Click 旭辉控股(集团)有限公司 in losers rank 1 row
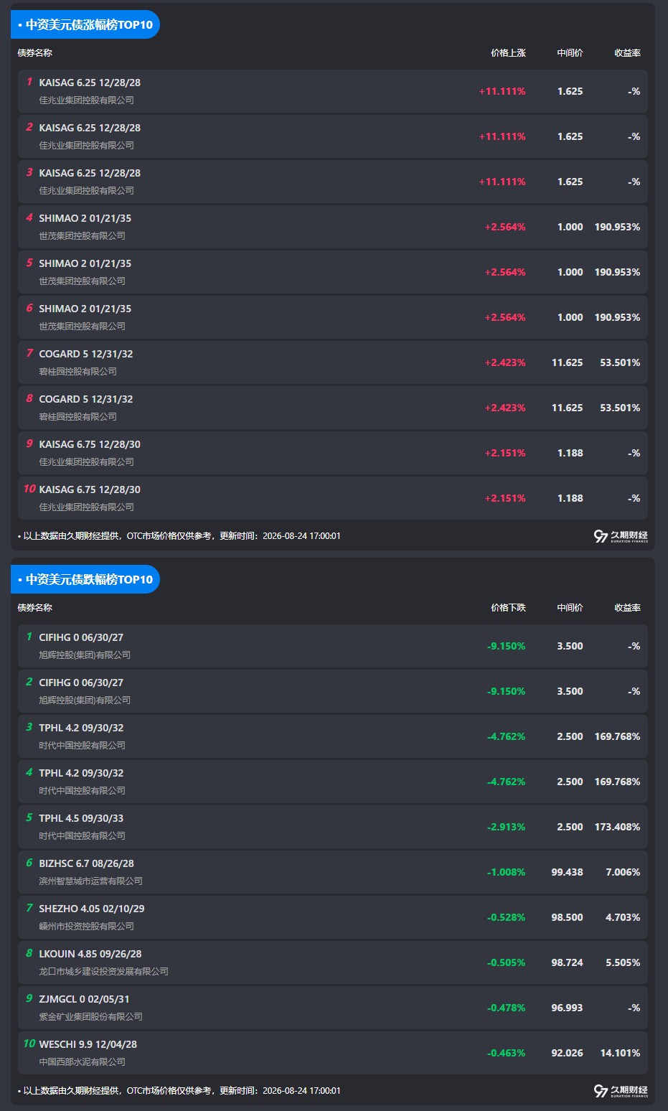 coord(85,655)
